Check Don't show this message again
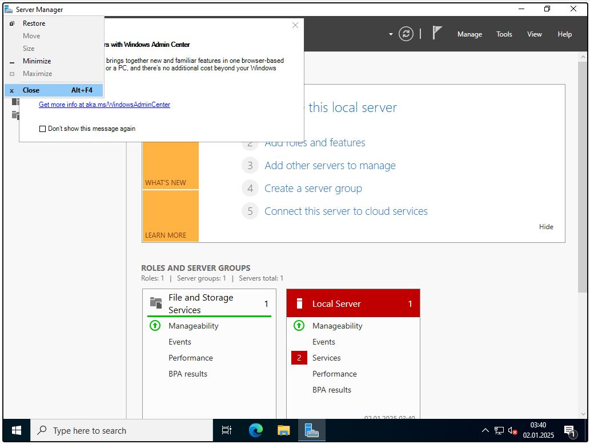The image size is (590, 444). (42, 129)
